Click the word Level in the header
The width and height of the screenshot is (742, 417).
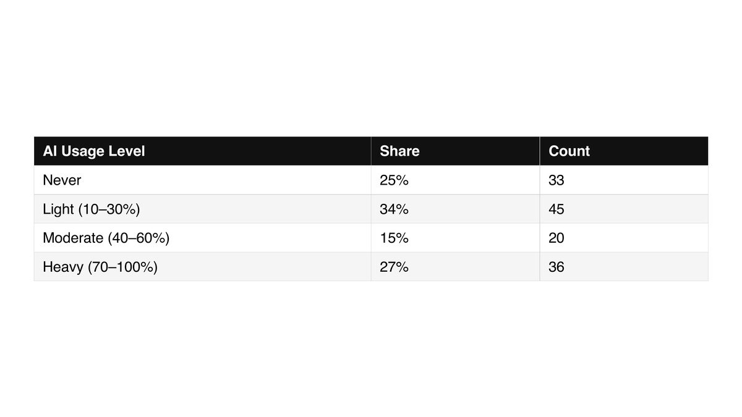128,151
